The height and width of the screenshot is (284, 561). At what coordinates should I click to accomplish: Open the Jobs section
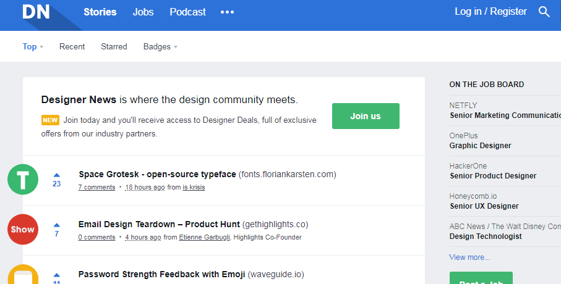click(x=143, y=12)
